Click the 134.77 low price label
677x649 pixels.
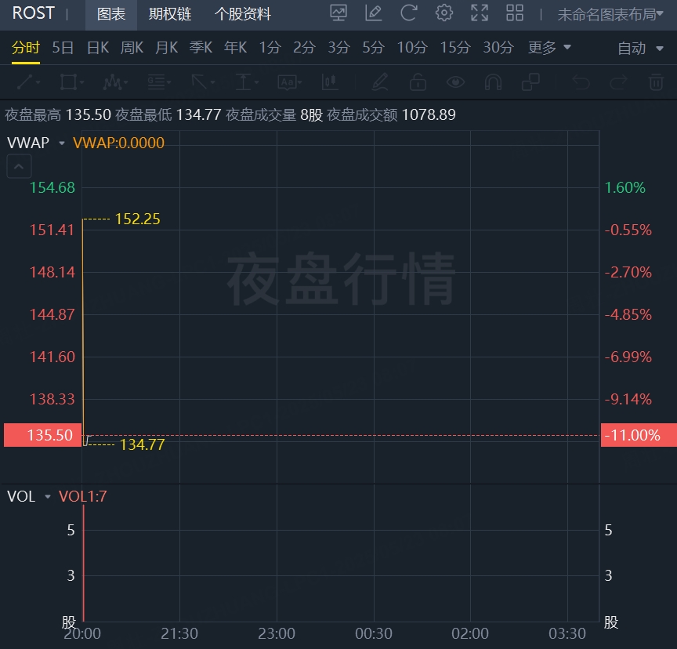tap(142, 444)
